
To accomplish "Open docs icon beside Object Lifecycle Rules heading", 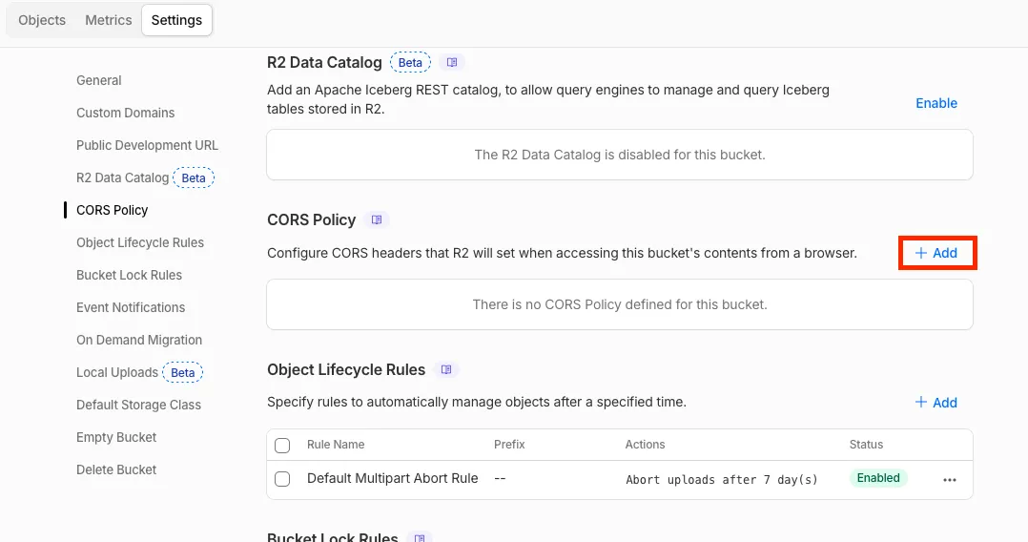I will [x=446, y=370].
